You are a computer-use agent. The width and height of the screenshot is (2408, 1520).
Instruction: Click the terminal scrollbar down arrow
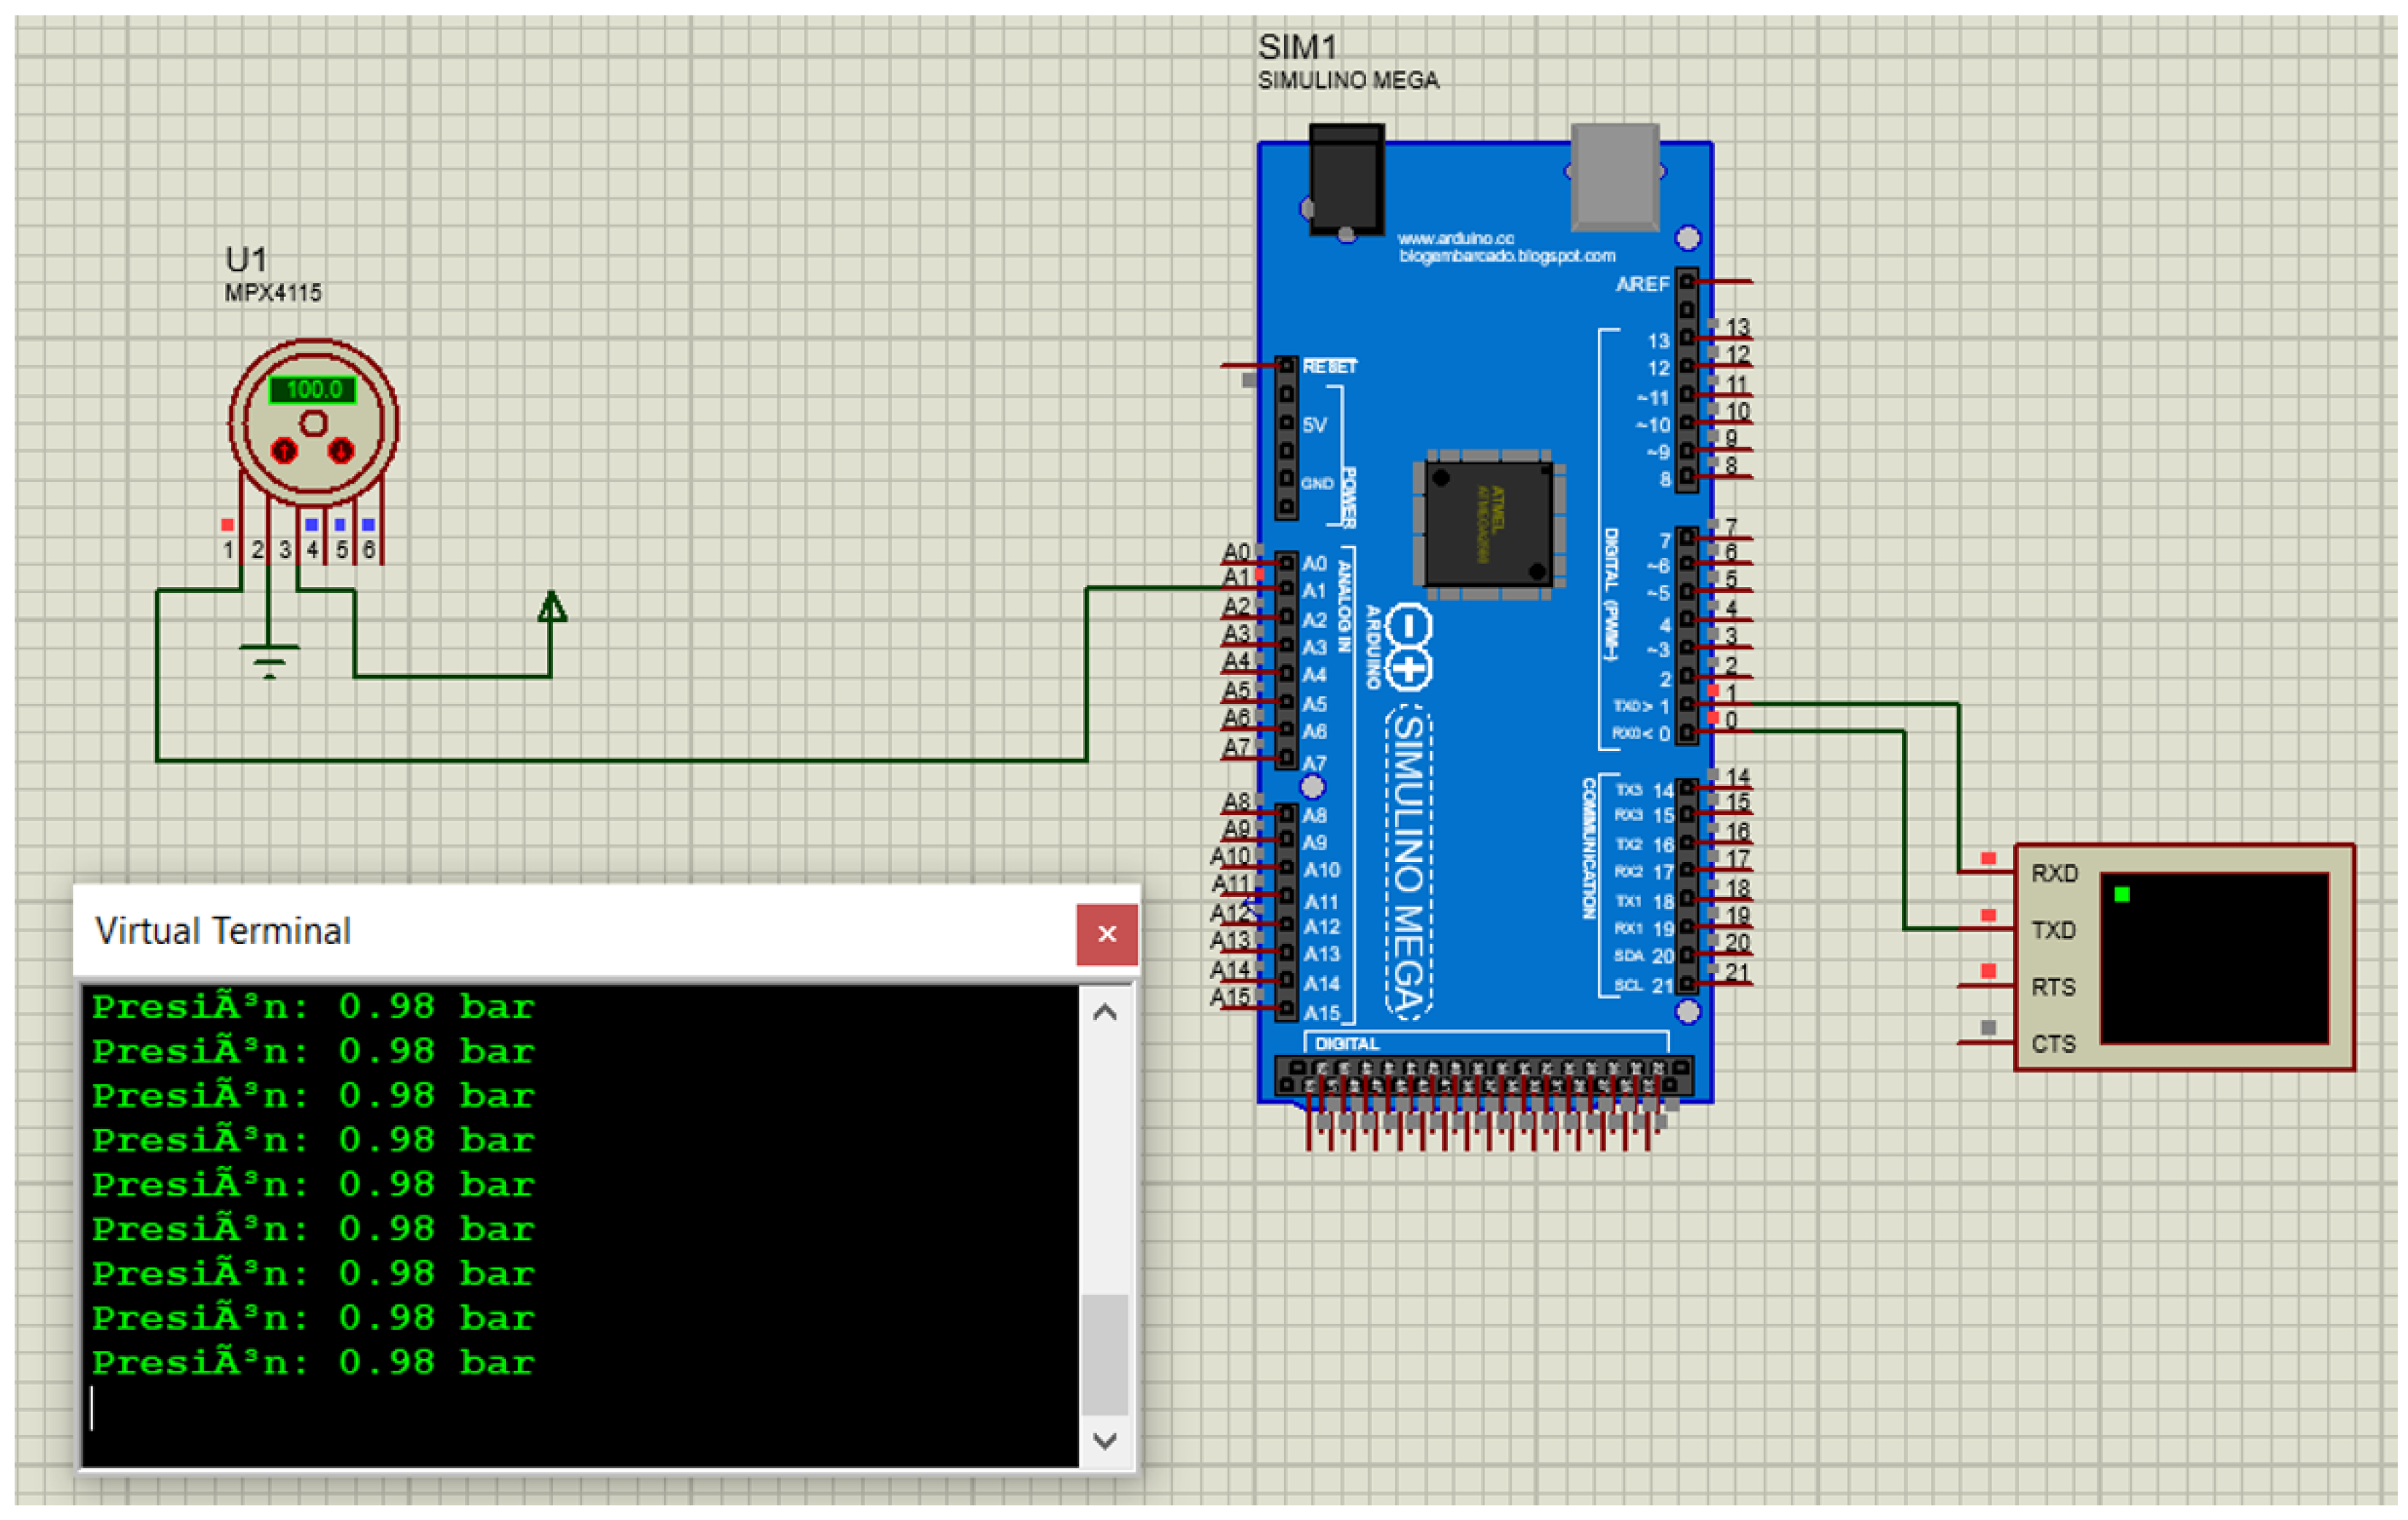click(1105, 1440)
